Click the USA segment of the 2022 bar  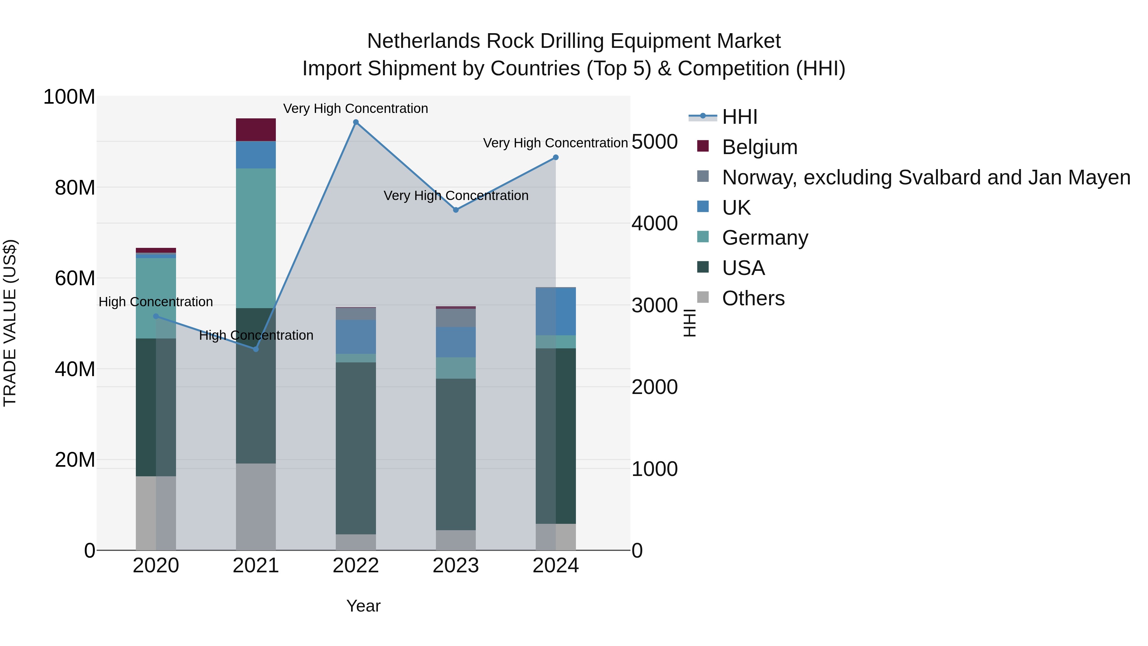[x=356, y=449]
